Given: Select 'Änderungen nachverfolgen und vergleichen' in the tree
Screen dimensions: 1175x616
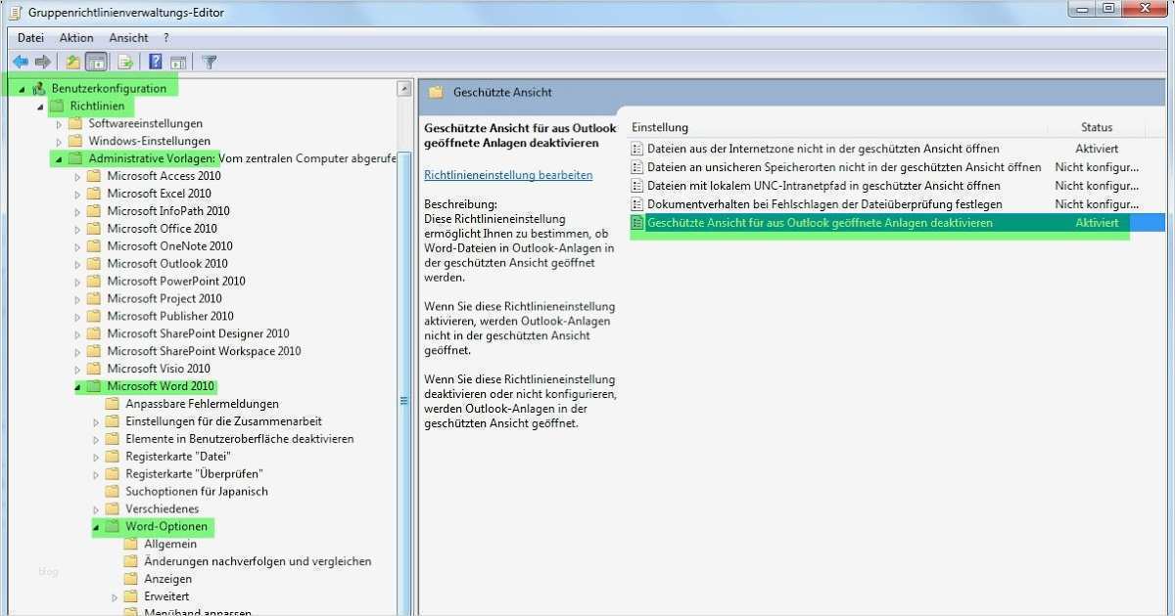Looking at the screenshot, I should pyautogui.click(x=258, y=561).
